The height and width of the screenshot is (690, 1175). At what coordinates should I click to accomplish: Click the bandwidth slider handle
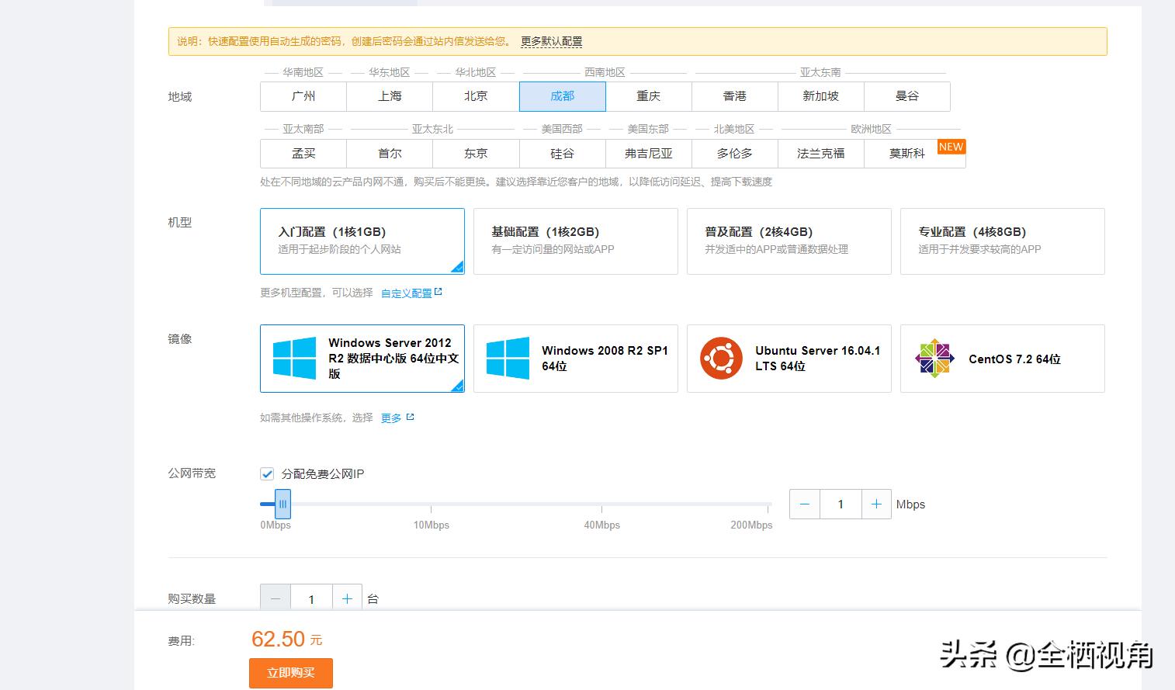[x=283, y=504]
